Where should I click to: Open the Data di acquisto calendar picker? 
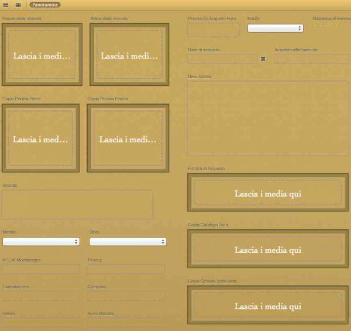(x=263, y=59)
